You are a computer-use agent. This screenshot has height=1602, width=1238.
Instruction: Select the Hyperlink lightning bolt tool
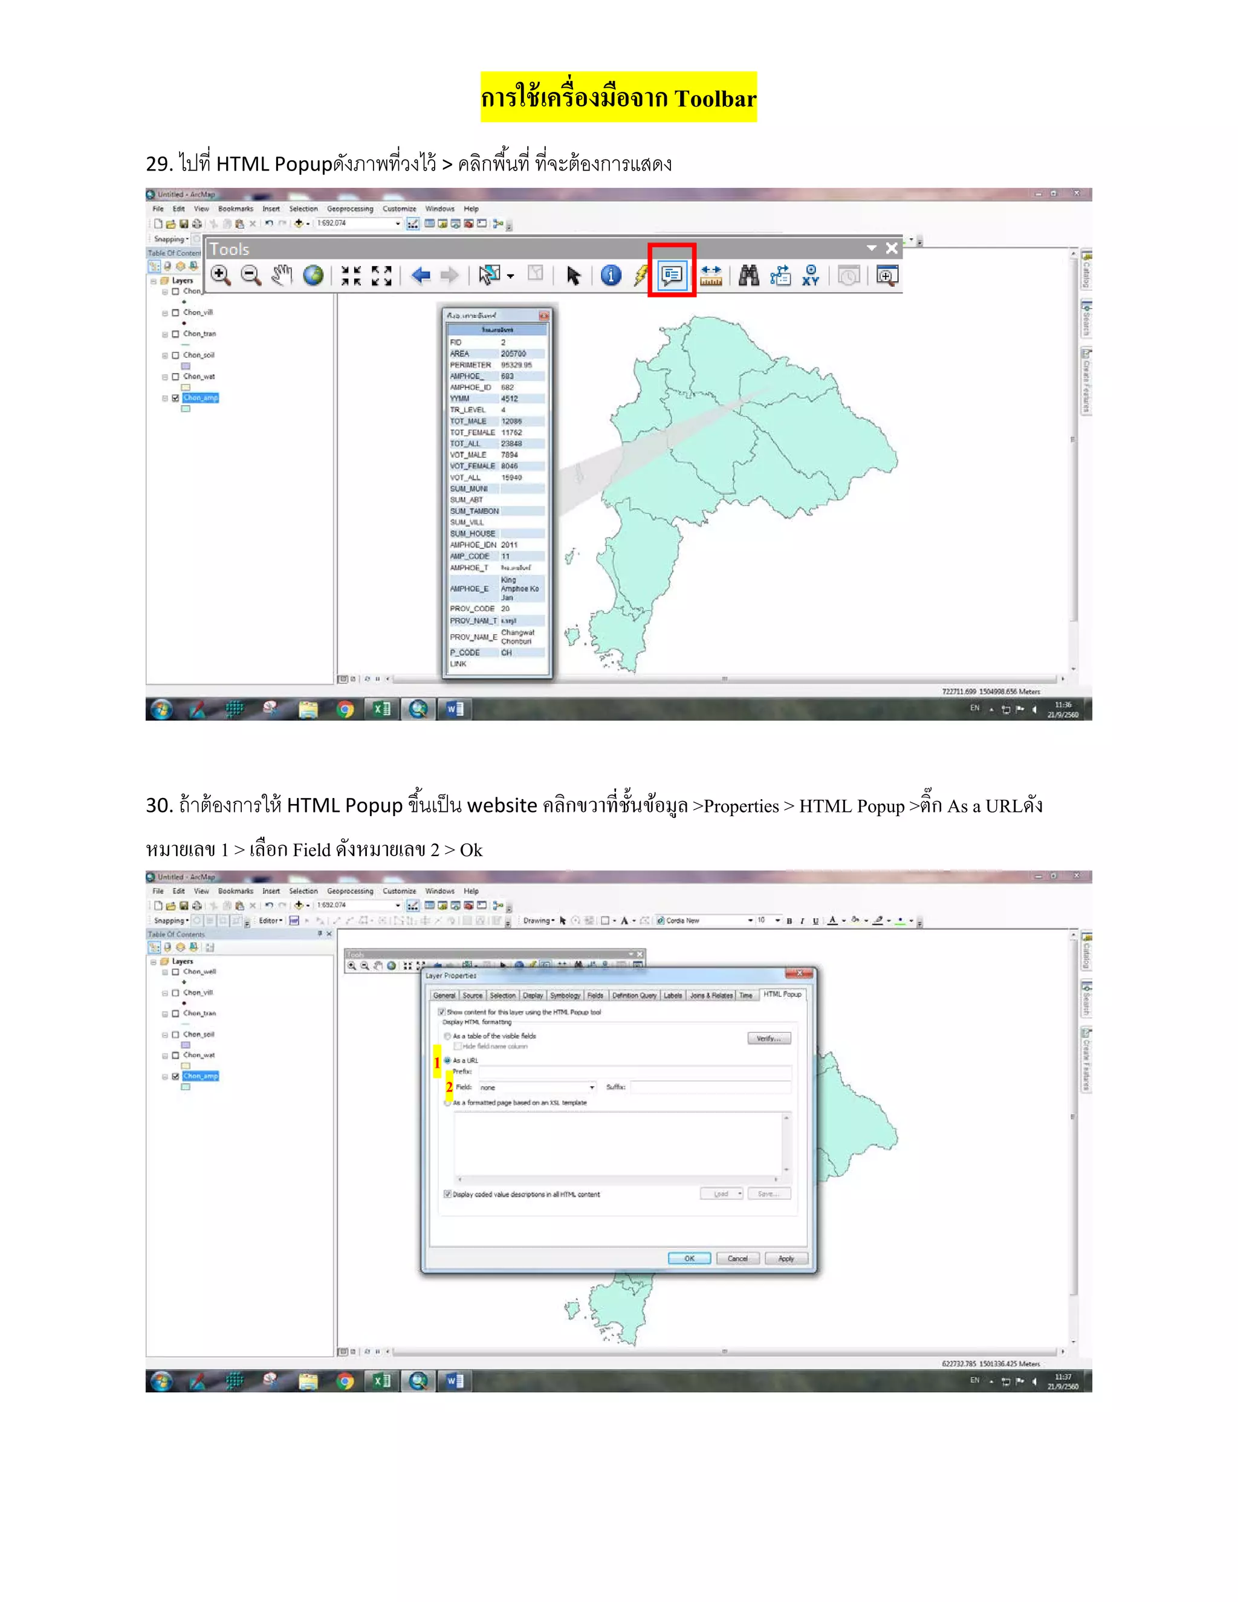(x=641, y=275)
